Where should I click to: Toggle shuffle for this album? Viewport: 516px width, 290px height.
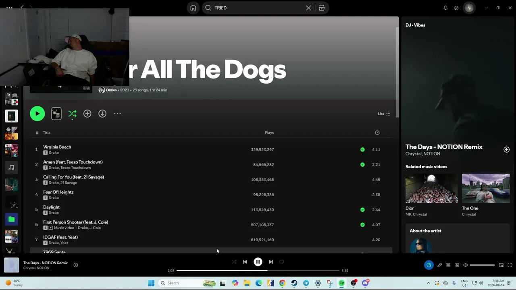[x=72, y=114]
